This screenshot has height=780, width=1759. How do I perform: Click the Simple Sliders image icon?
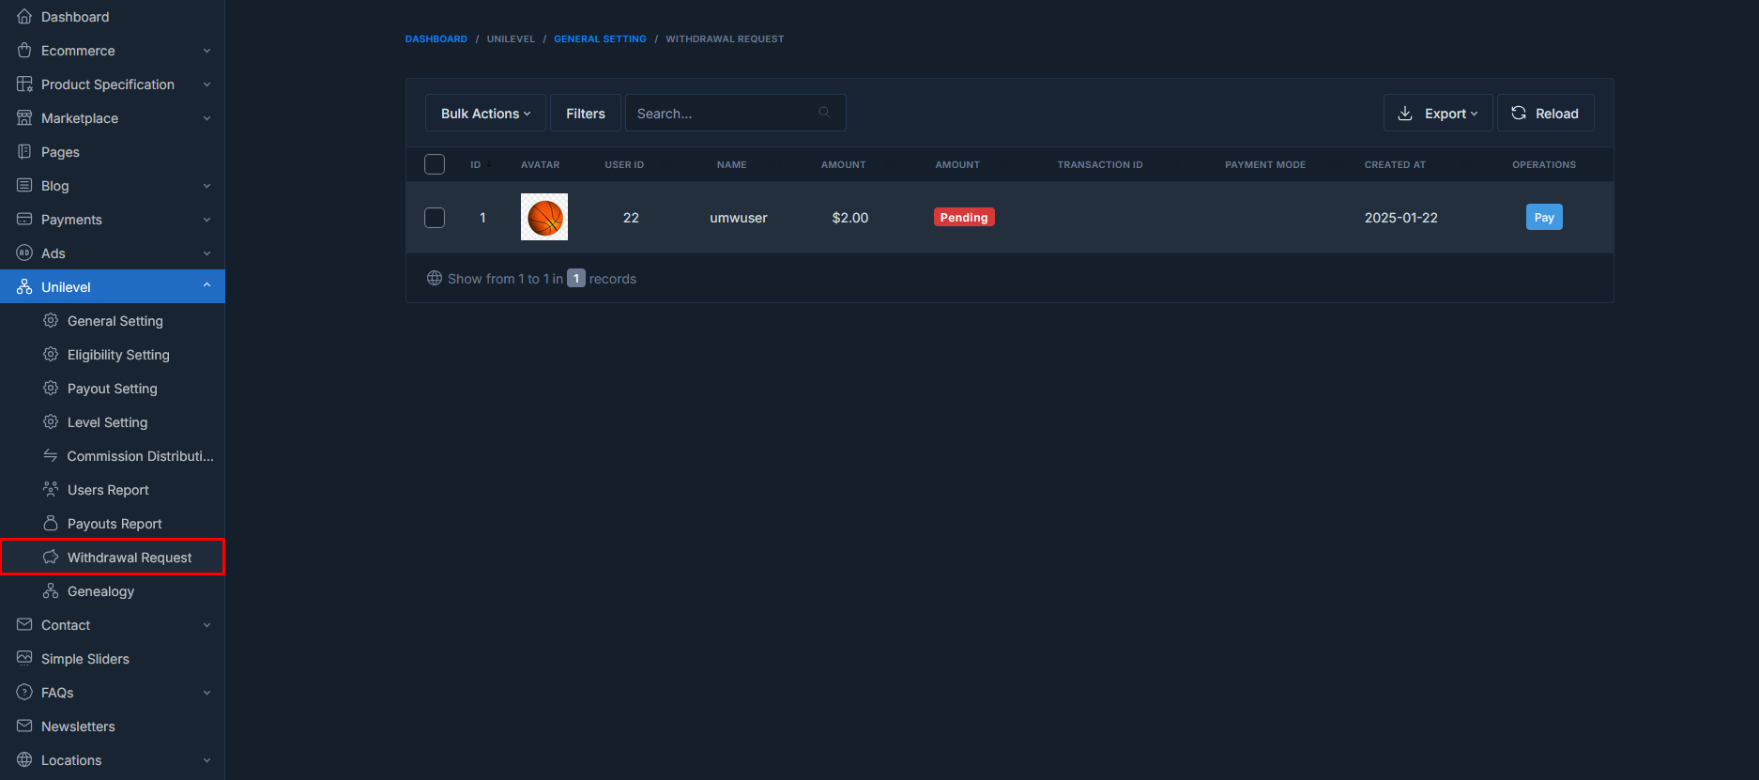[24, 659]
